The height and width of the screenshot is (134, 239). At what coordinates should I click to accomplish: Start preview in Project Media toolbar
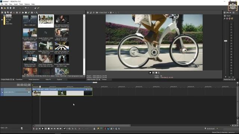click(x=23, y=13)
